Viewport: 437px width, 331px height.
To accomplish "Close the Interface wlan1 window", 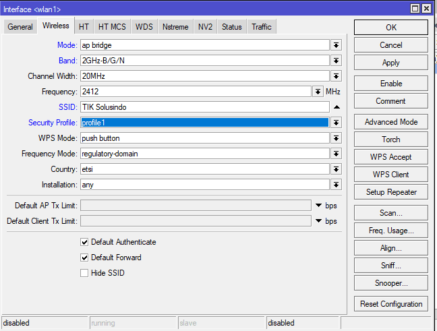I will coord(426,8).
